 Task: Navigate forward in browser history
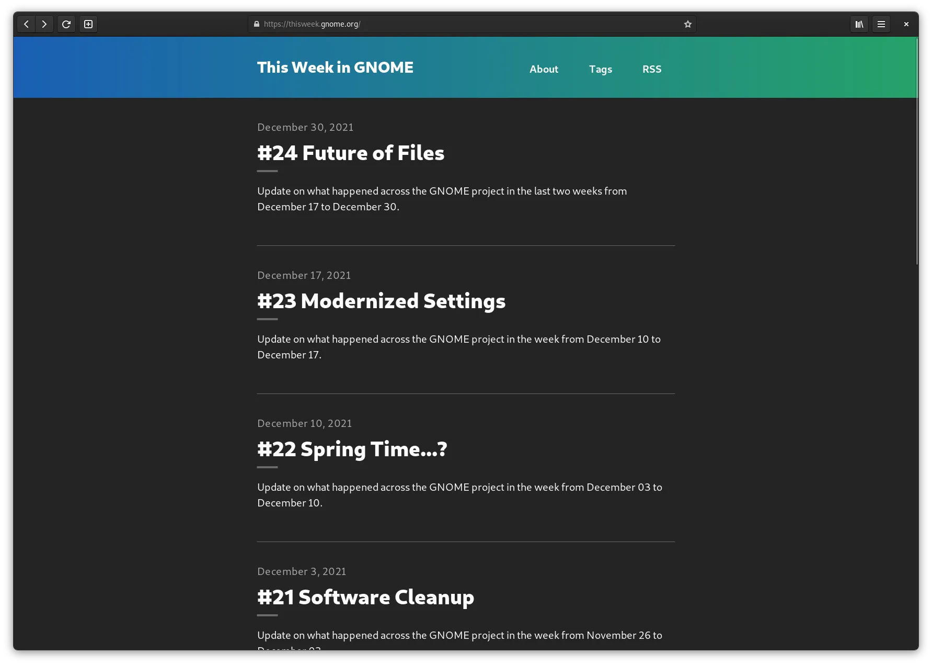44,24
